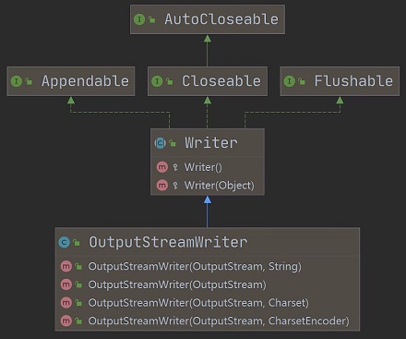Image resolution: width=406 pixels, height=339 pixels.
Task: Click the Writer abstract class icon
Action: tap(160, 143)
